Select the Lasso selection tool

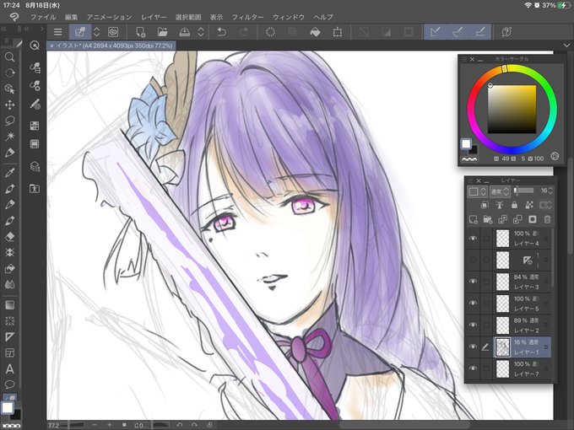(9, 121)
